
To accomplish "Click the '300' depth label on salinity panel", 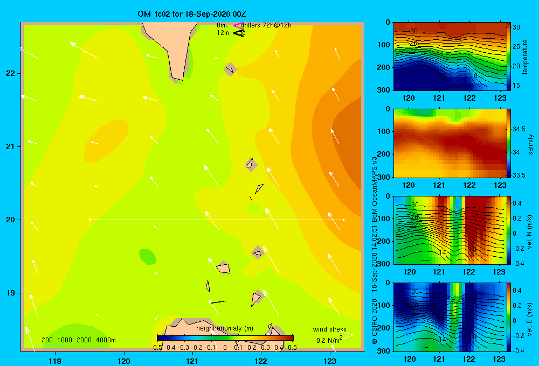I will click(x=384, y=177).
